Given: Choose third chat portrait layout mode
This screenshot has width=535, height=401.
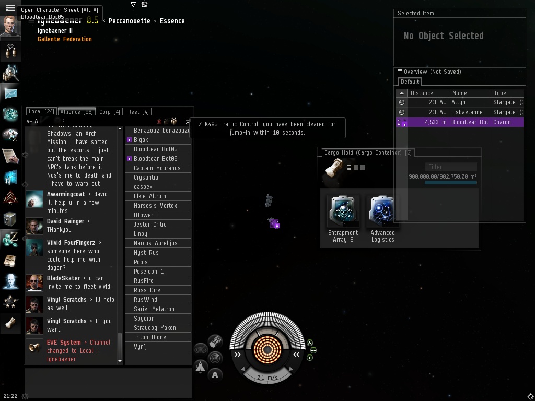Looking at the screenshot, I should click(x=65, y=121).
